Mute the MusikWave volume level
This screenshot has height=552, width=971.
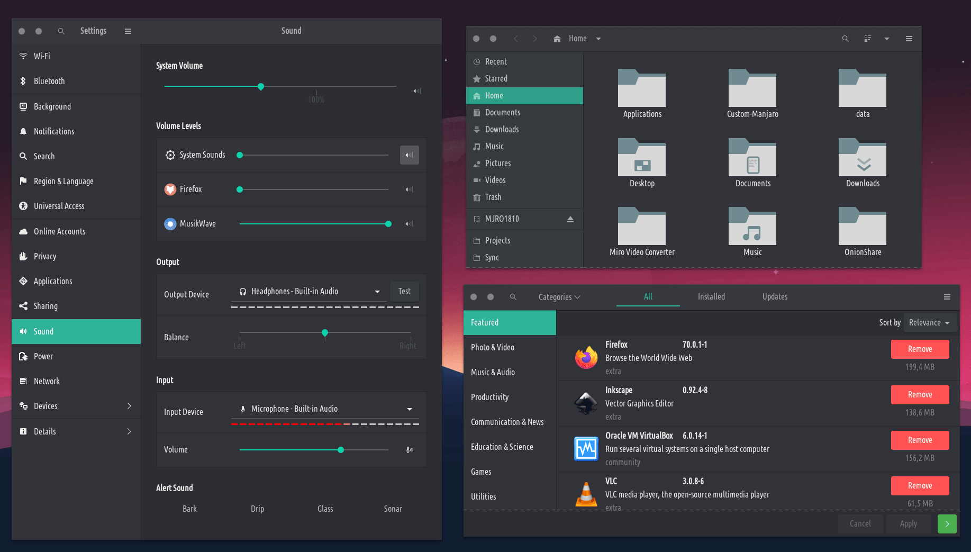(x=409, y=224)
